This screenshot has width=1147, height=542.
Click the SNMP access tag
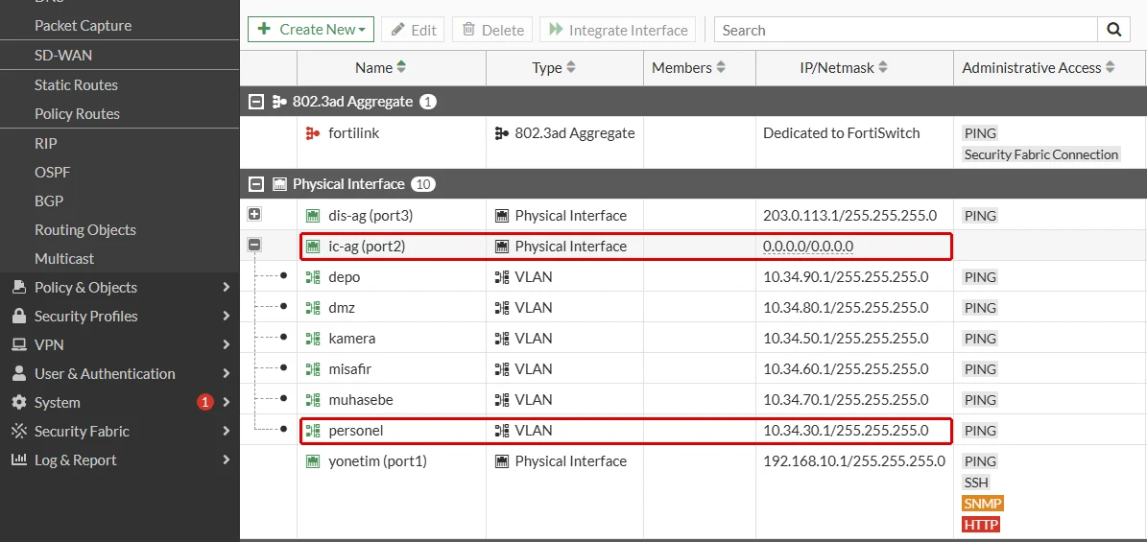(983, 504)
